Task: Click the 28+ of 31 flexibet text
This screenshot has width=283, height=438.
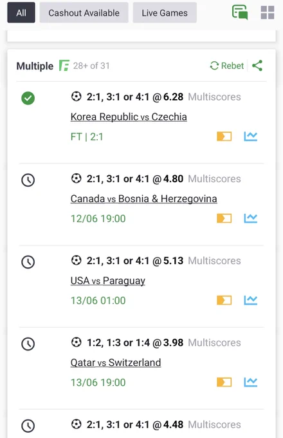Action: pyautogui.click(x=91, y=66)
